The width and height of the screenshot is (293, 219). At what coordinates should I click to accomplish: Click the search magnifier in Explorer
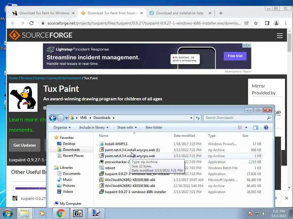269,118
